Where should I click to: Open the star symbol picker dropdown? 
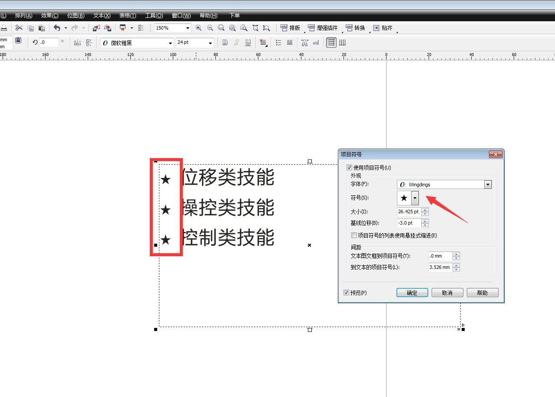tap(415, 198)
